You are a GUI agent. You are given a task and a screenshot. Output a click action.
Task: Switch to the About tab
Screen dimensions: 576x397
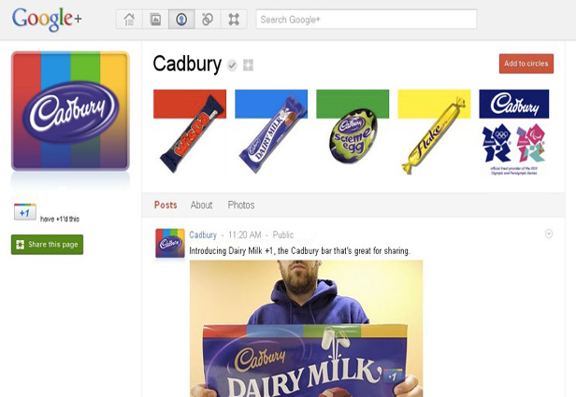[x=201, y=205]
